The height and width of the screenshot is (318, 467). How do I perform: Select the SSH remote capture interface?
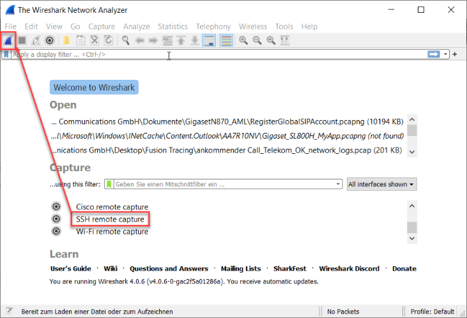110,219
